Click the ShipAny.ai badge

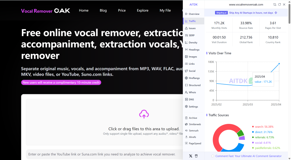(221, 13)
